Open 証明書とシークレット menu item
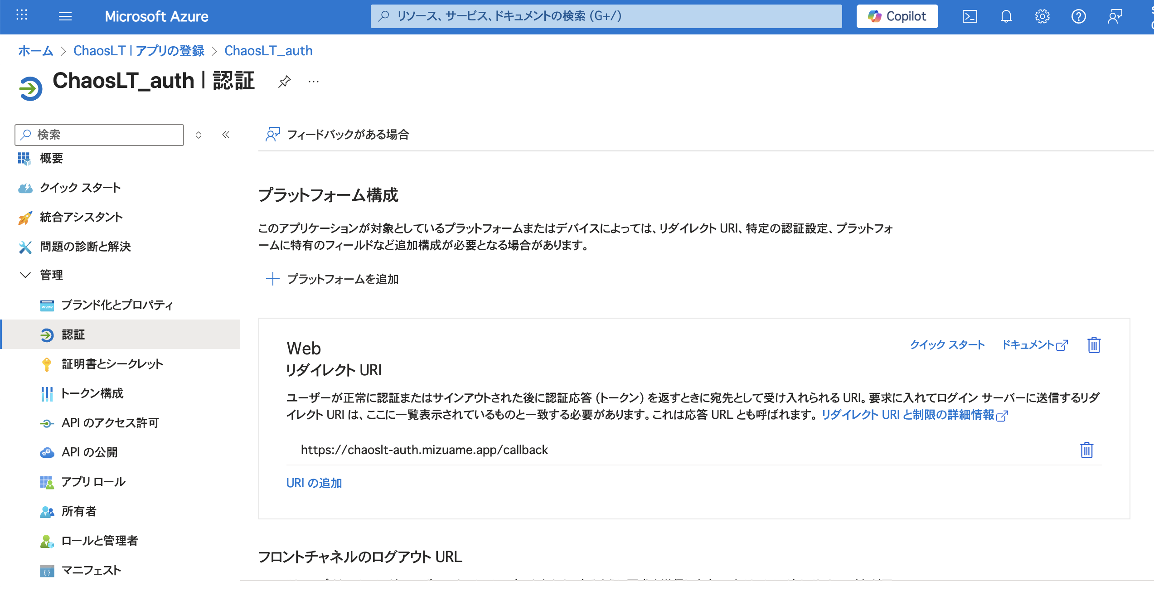Image resolution: width=1154 pixels, height=591 pixels. pos(112,364)
